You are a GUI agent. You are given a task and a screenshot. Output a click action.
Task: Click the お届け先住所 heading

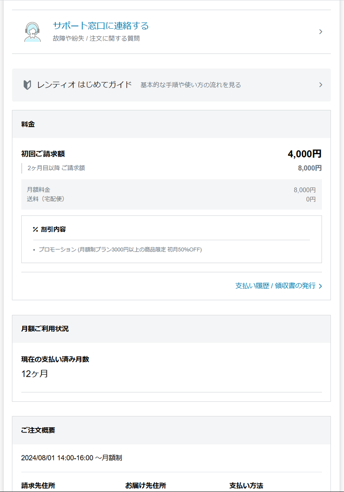tap(146, 485)
